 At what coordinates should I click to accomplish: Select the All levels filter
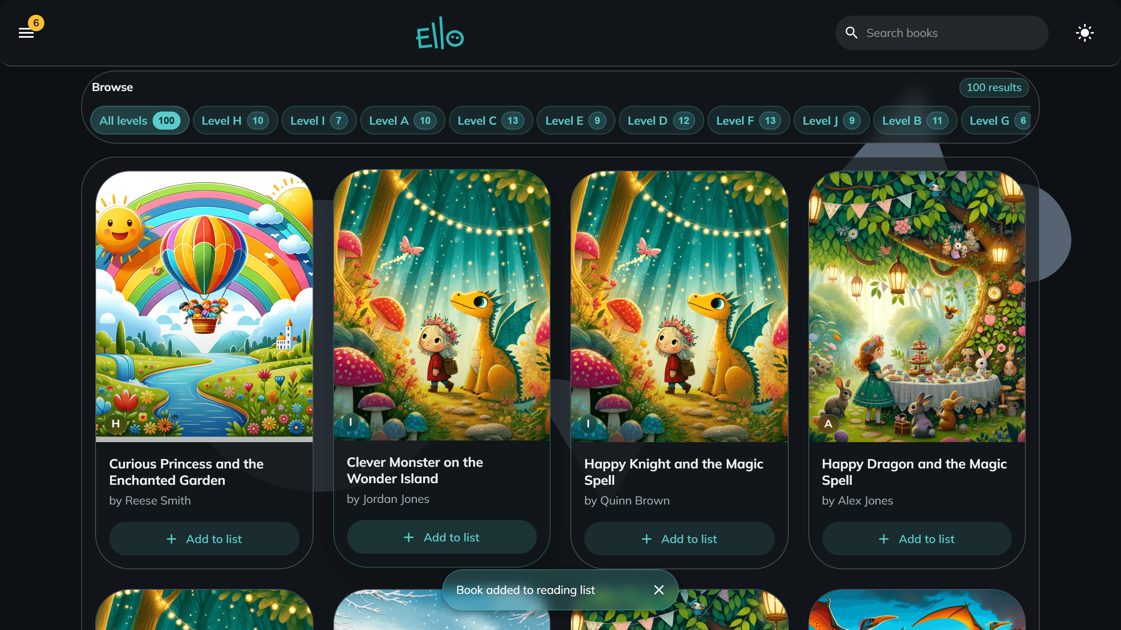pyautogui.click(x=139, y=121)
